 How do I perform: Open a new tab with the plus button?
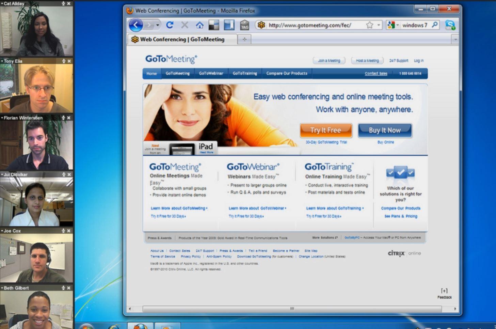(x=244, y=39)
